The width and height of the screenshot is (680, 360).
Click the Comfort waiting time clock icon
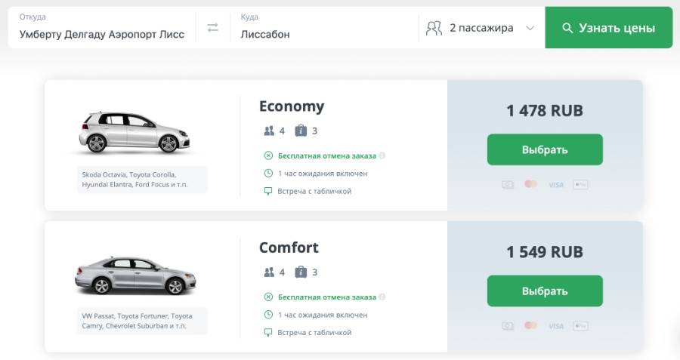tap(268, 315)
